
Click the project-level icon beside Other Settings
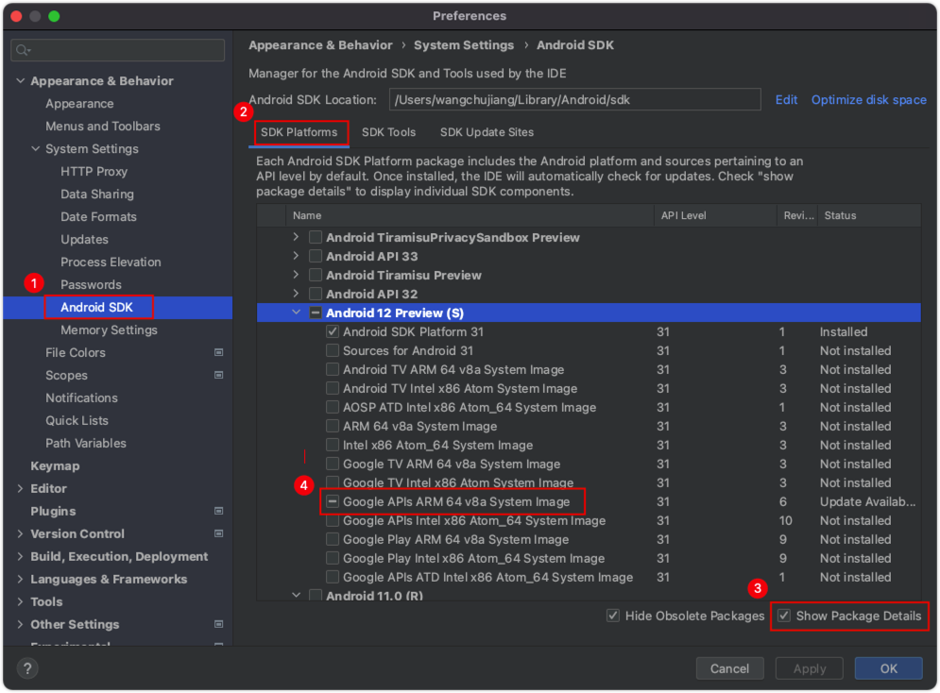pos(218,624)
